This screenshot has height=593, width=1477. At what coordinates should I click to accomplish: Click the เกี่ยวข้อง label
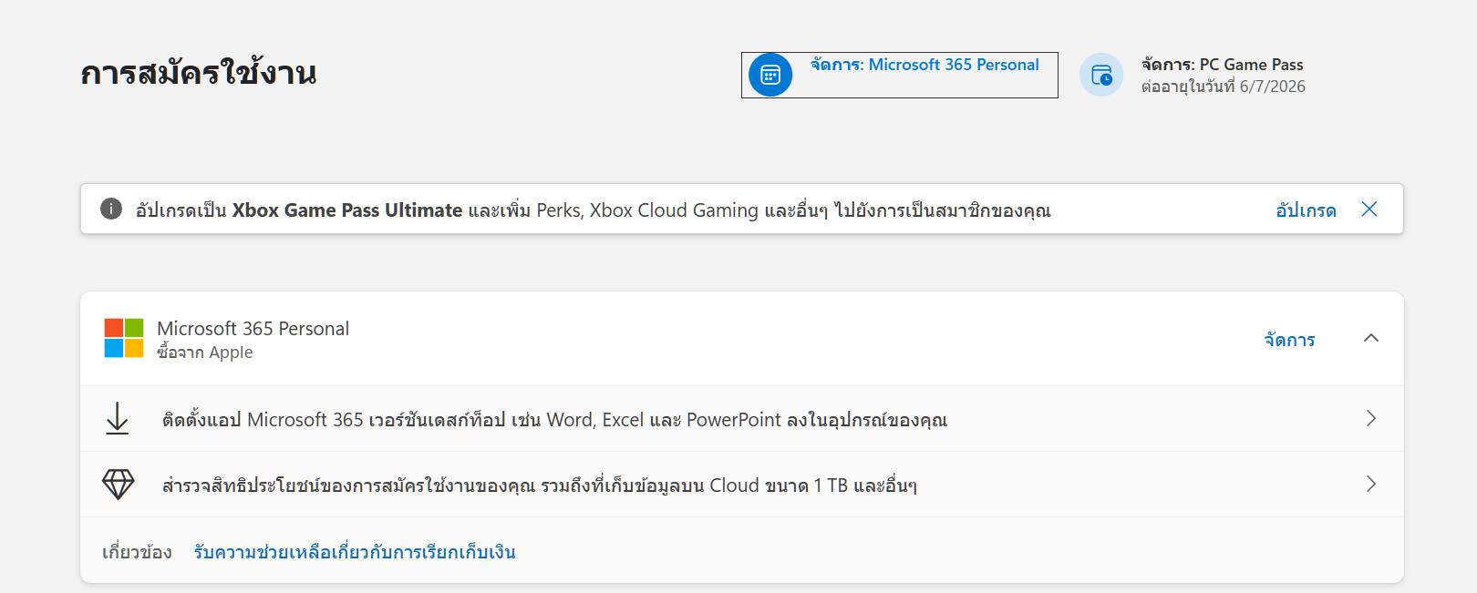click(137, 552)
